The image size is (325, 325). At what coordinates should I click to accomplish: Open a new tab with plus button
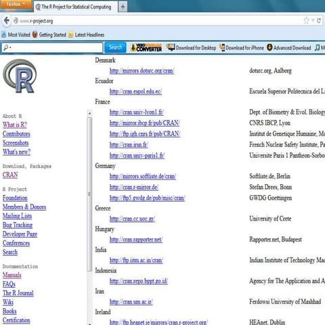click(123, 7)
